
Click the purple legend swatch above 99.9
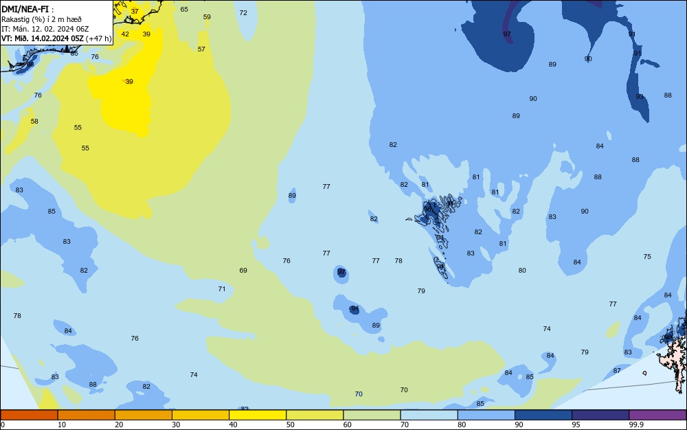pyautogui.click(x=657, y=415)
